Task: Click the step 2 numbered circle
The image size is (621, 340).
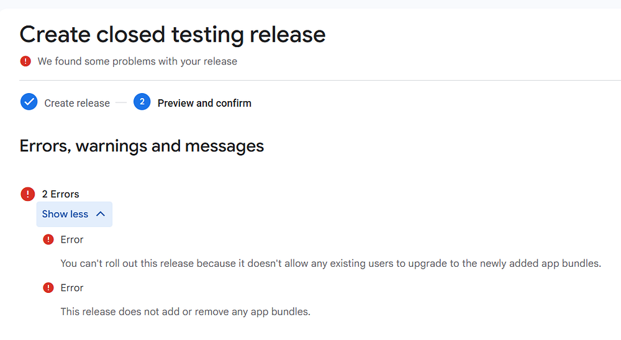Action: coord(142,102)
